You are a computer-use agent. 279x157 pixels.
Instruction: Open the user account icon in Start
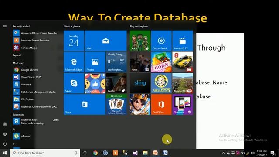click(5, 124)
